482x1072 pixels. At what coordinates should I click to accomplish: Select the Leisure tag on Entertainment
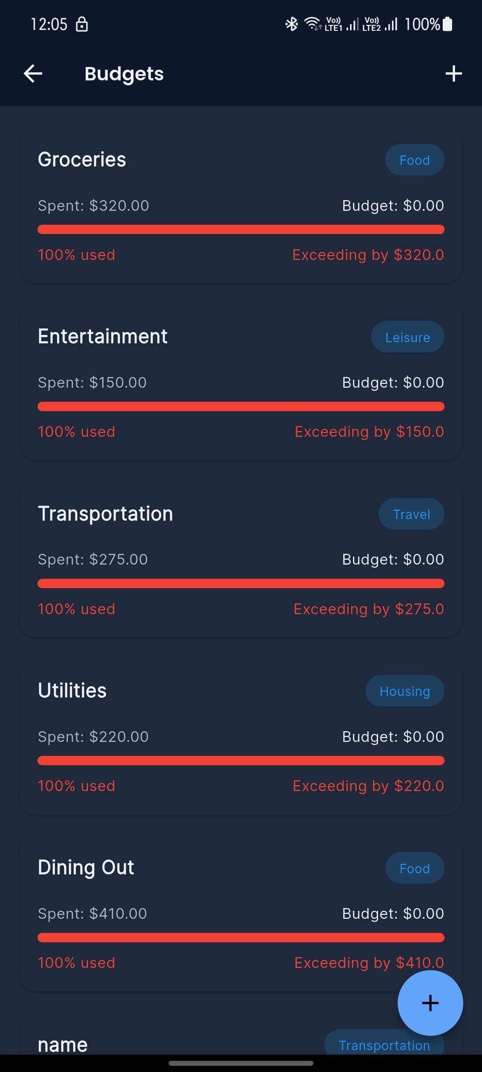tap(407, 337)
